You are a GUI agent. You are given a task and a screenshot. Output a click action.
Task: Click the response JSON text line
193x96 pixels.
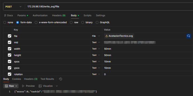pos(56,91)
